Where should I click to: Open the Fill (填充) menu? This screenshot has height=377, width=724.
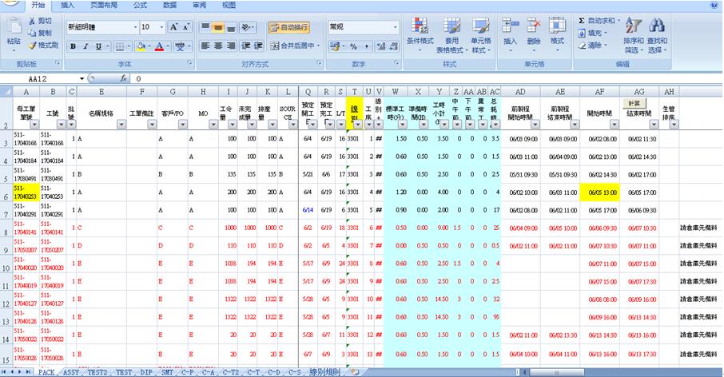(x=593, y=34)
